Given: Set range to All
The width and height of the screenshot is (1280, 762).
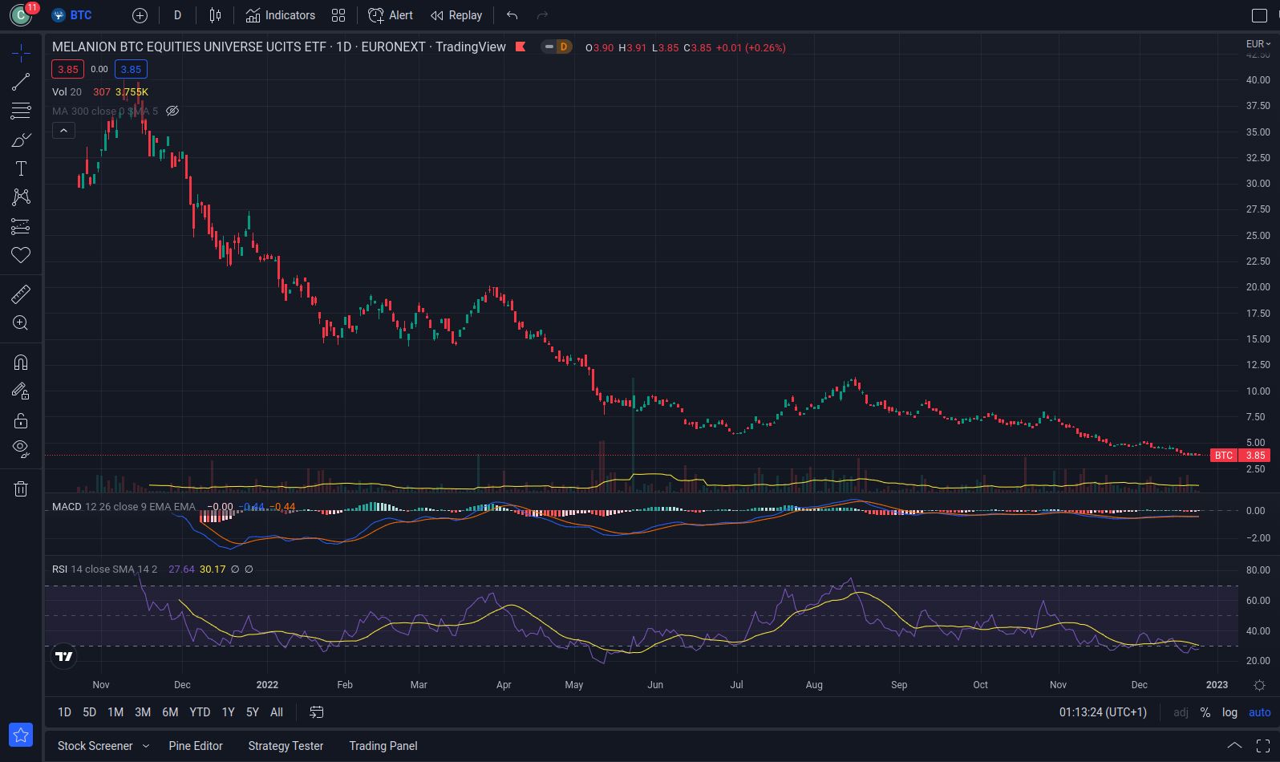Looking at the screenshot, I should coord(277,712).
